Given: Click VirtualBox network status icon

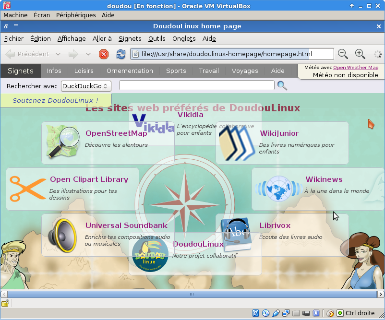Looking at the screenshot, I should pyautogui.click(x=286, y=313).
